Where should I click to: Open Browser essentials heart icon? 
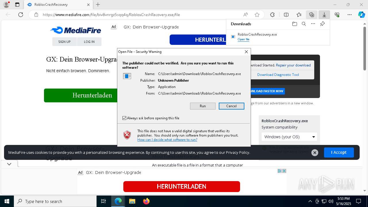[337, 15]
